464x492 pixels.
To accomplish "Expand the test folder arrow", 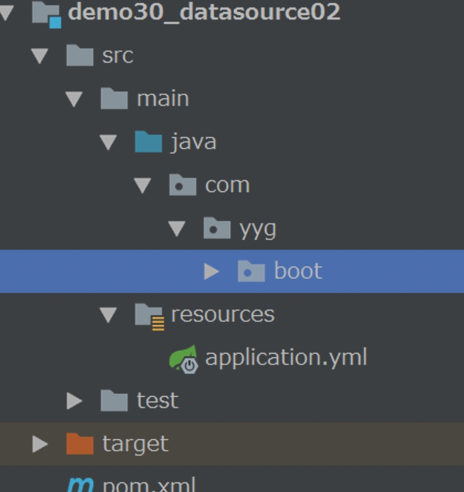I will click(x=75, y=401).
